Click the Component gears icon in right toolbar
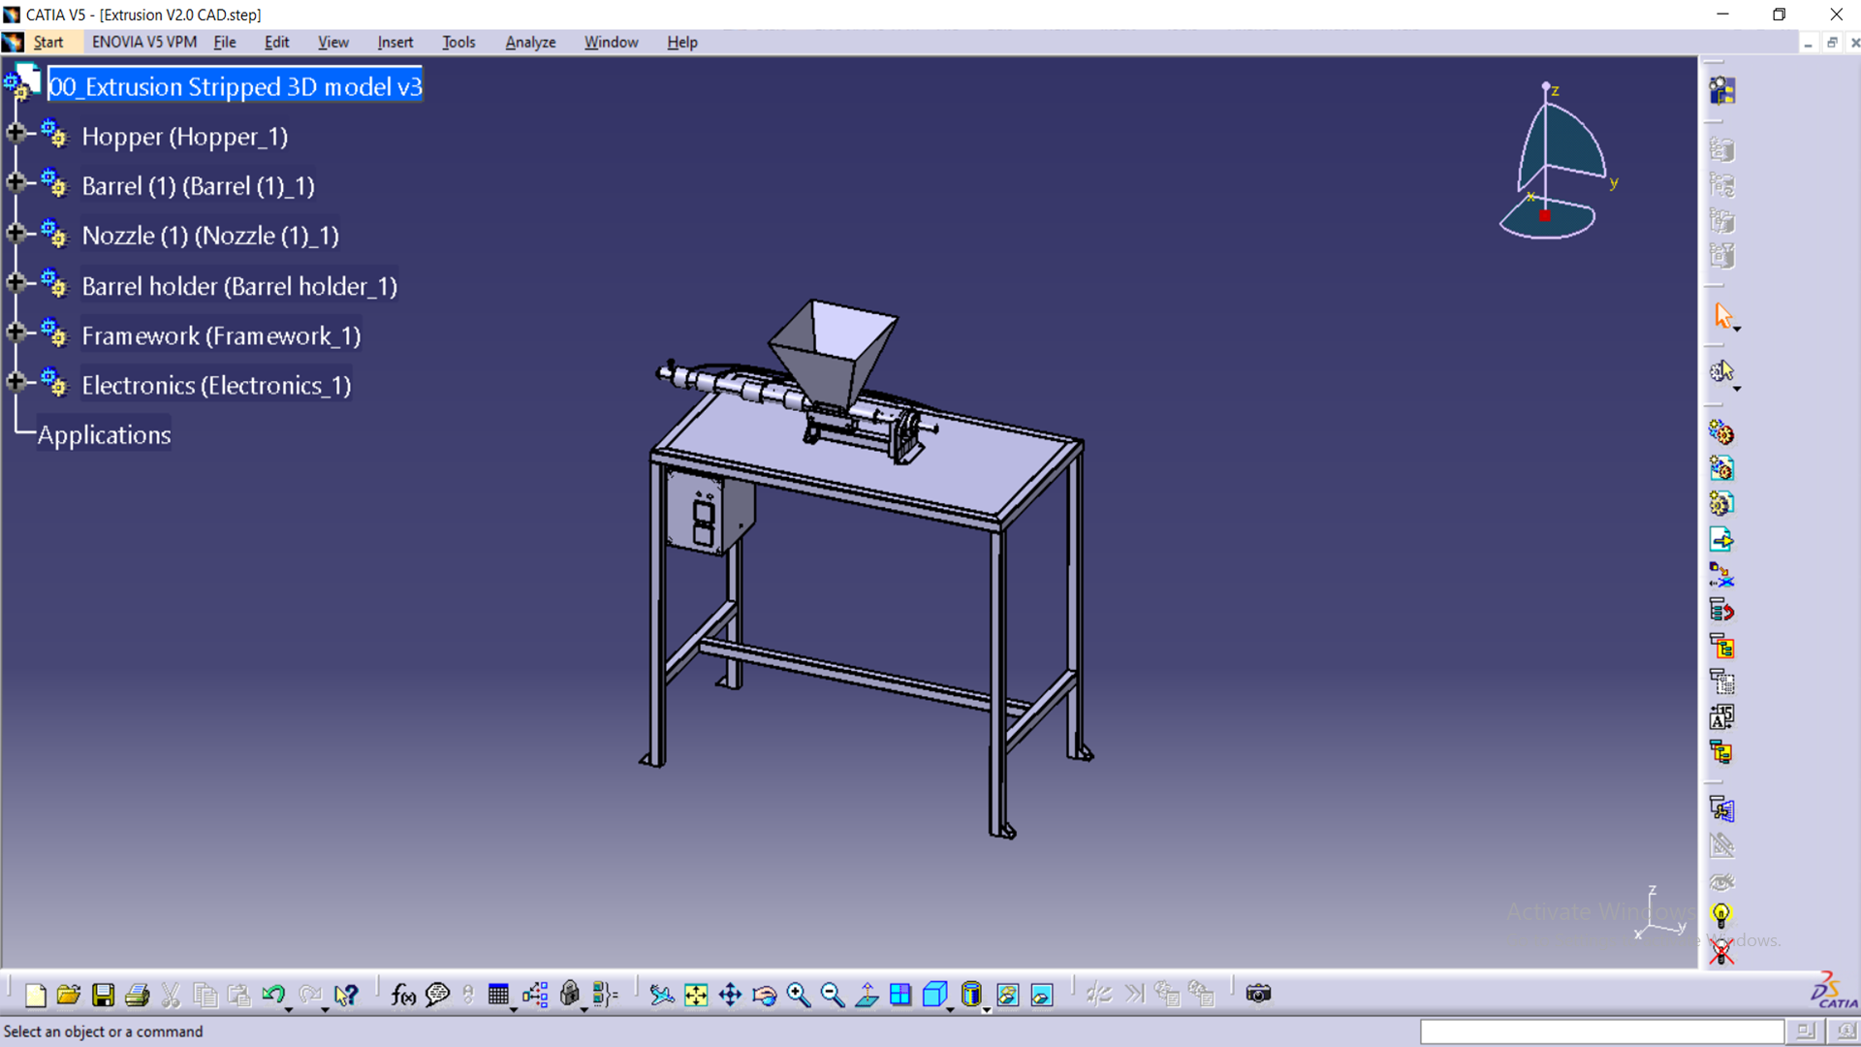 pyautogui.click(x=1721, y=432)
